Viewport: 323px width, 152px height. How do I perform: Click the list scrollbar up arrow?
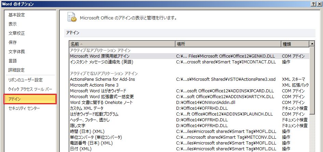[312, 44]
